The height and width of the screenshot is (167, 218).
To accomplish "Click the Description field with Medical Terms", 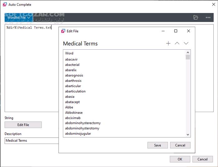I will (32, 140).
